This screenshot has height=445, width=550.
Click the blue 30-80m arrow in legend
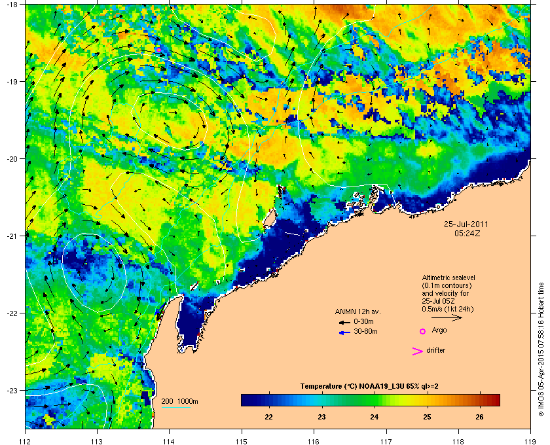[x=344, y=332]
